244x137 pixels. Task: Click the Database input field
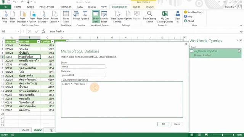coord(83,75)
